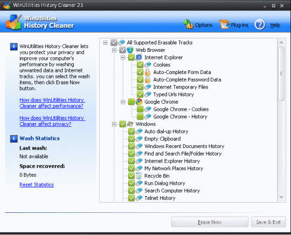
Task: Open the Options menu label
Action: click(204, 25)
